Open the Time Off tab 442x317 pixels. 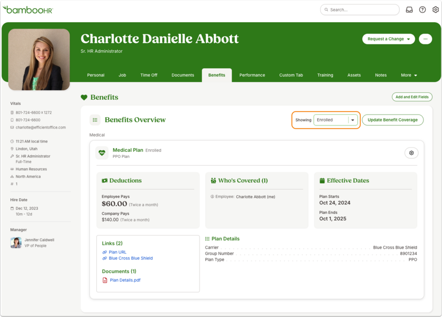[x=149, y=75]
